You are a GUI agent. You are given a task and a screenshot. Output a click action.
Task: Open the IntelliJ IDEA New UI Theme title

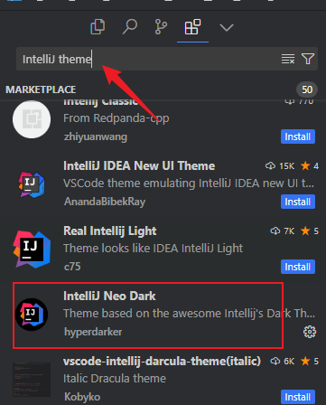pos(139,165)
